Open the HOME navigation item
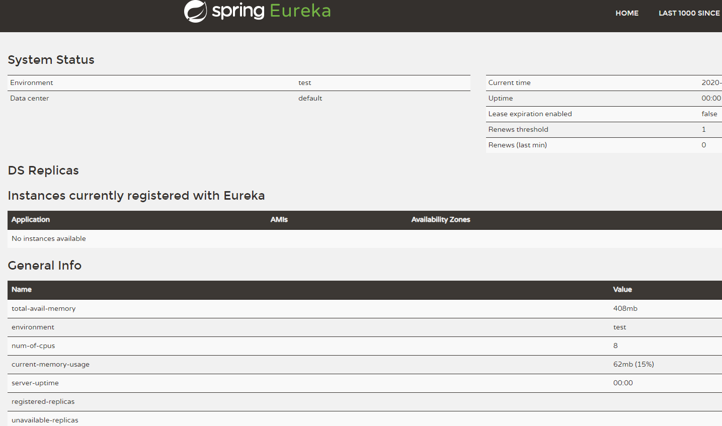 [x=627, y=13]
